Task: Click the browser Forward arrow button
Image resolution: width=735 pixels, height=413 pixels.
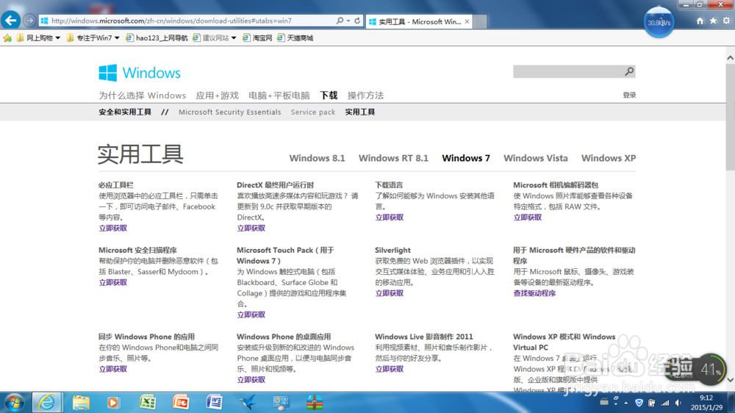Action: [x=29, y=21]
